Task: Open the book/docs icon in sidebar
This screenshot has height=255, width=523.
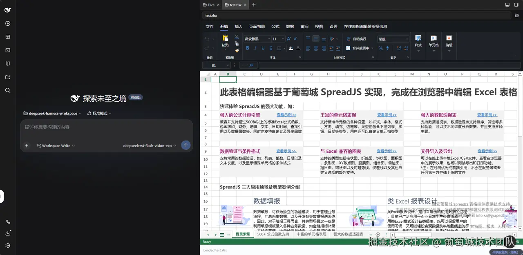Action: click(x=8, y=64)
